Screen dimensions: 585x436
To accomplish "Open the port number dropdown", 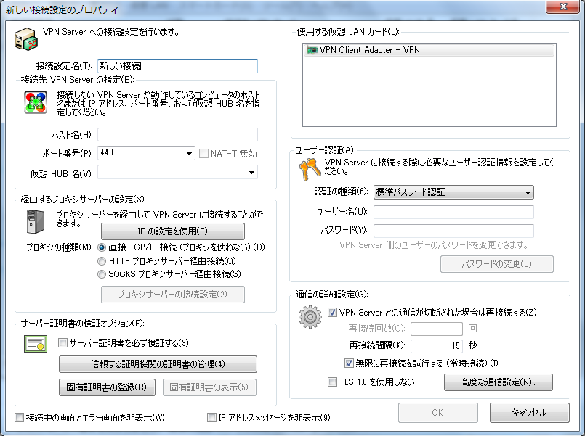I will coord(189,153).
